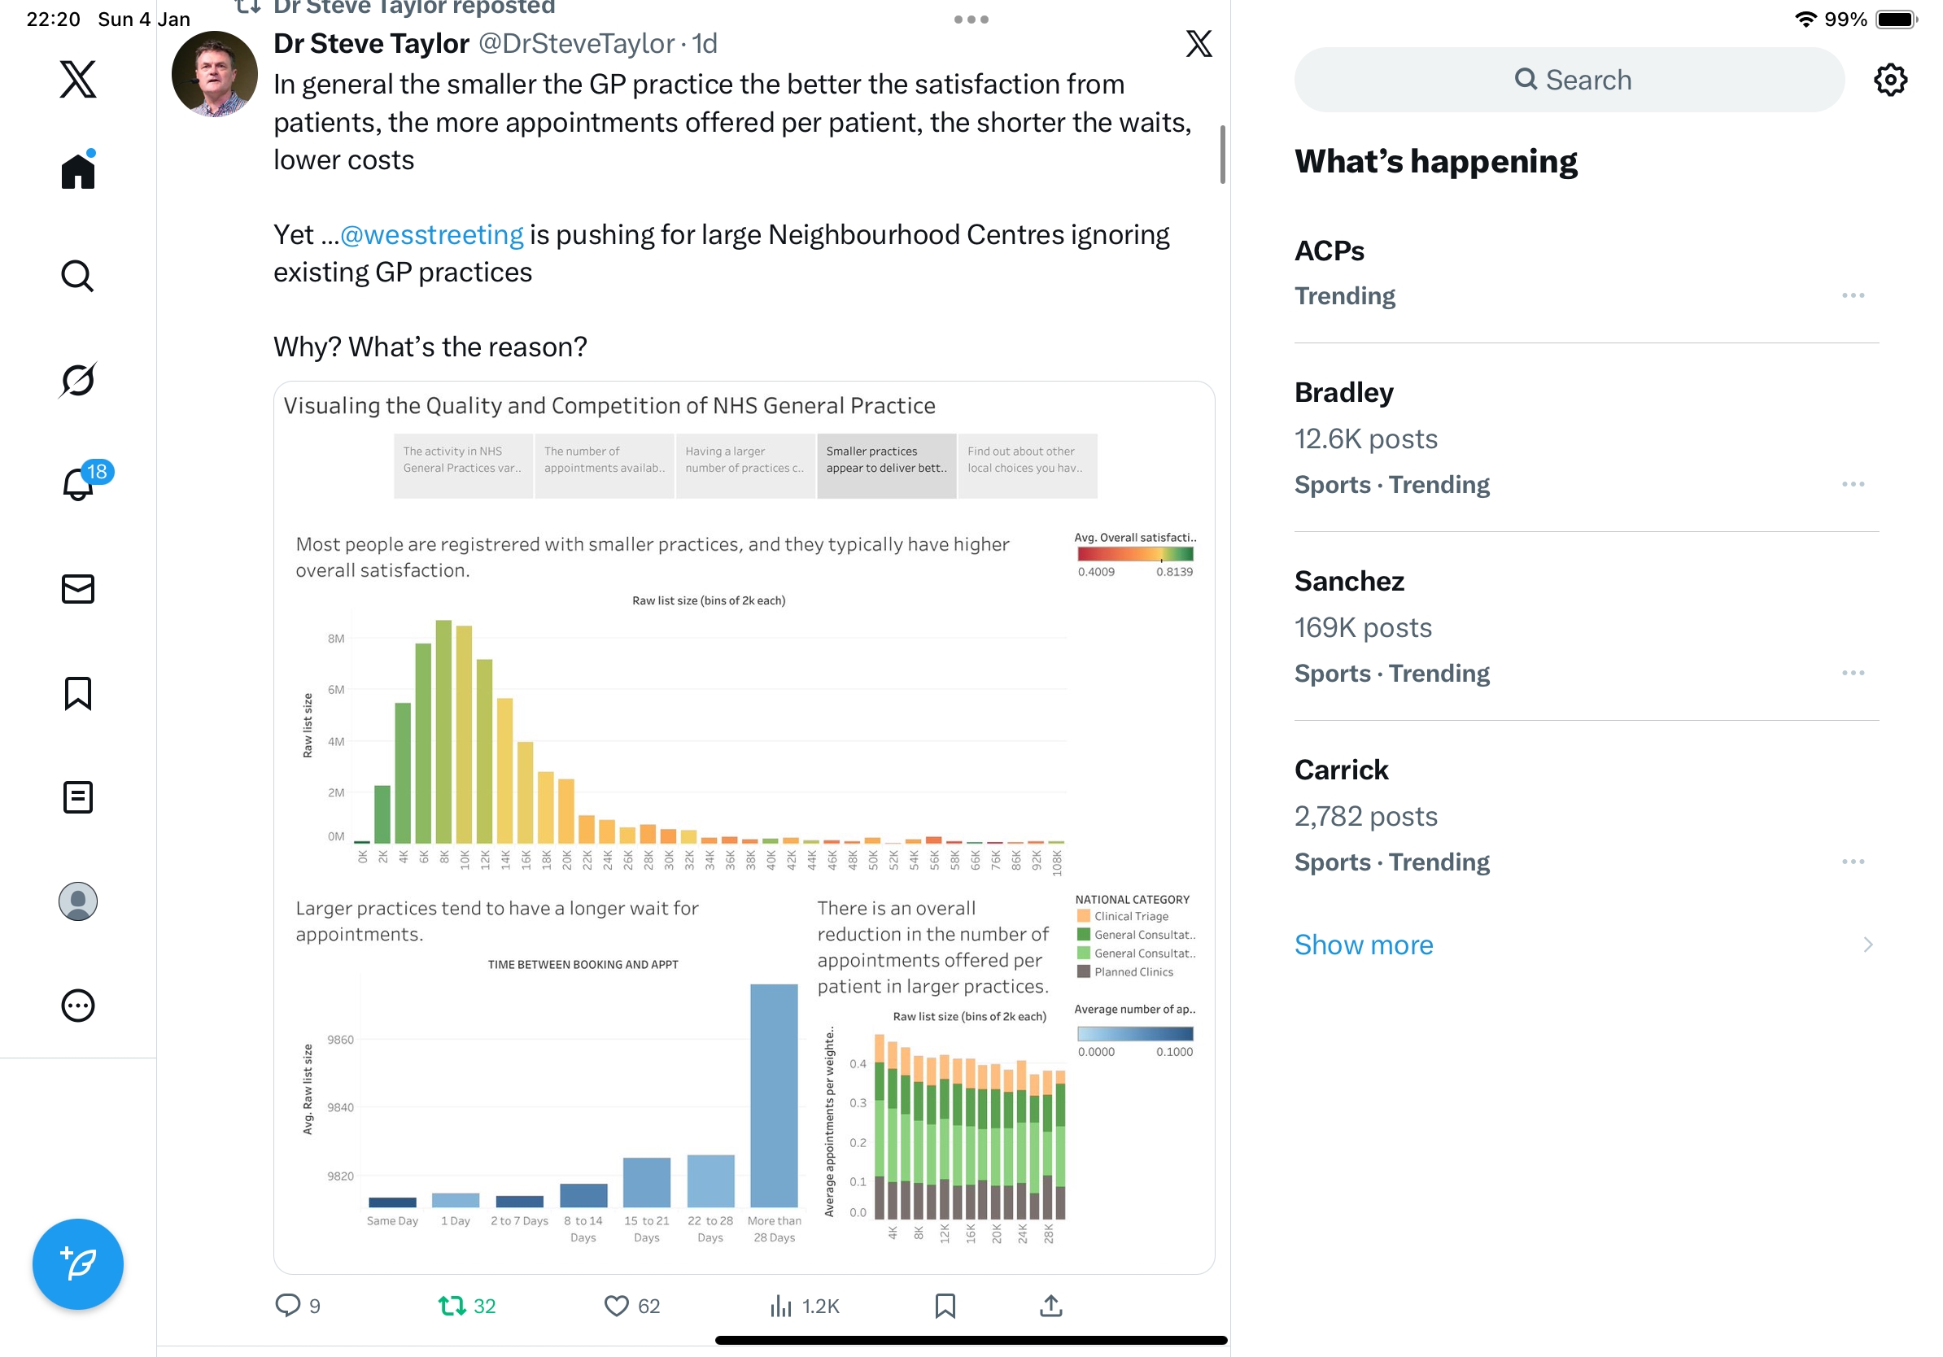Viewport: 1943px width, 1357px height.
Task: Click the Show more trends link
Action: (1364, 945)
